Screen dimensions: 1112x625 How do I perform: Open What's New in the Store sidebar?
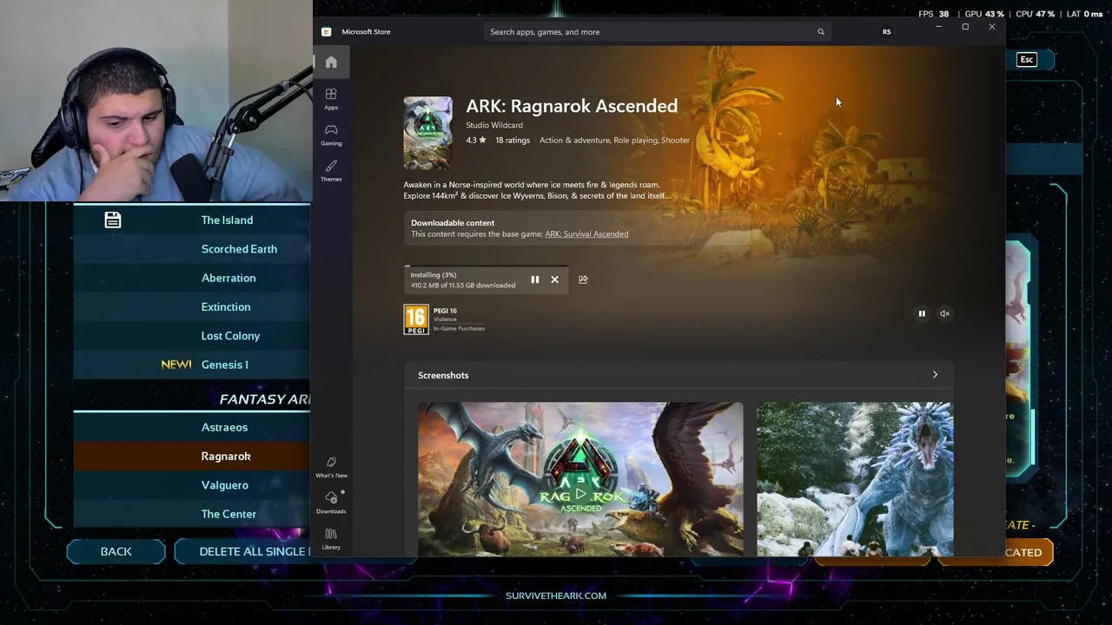[331, 467]
